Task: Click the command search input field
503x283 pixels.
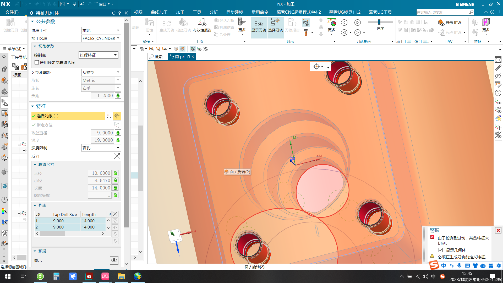Action: tap(442, 12)
